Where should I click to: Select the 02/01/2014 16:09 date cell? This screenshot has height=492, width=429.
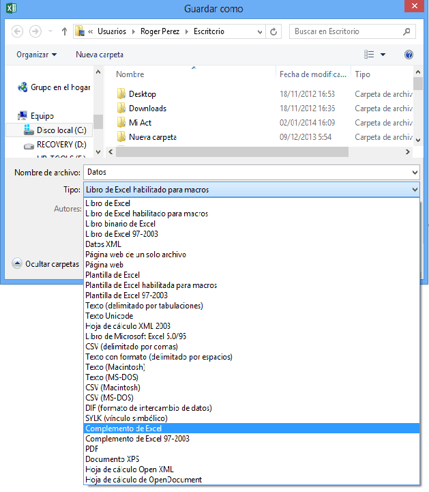(308, 123)
